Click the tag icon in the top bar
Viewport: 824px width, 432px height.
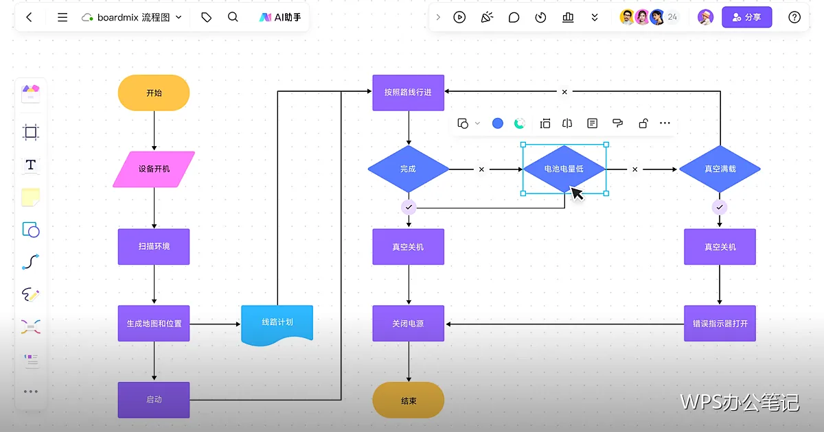point(206,17)
